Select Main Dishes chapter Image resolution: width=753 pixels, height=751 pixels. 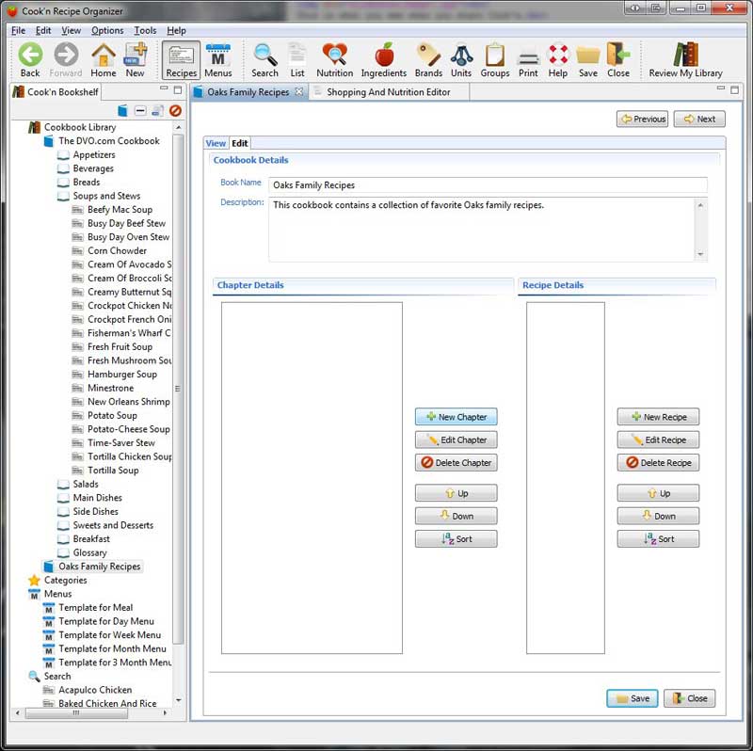98,498
